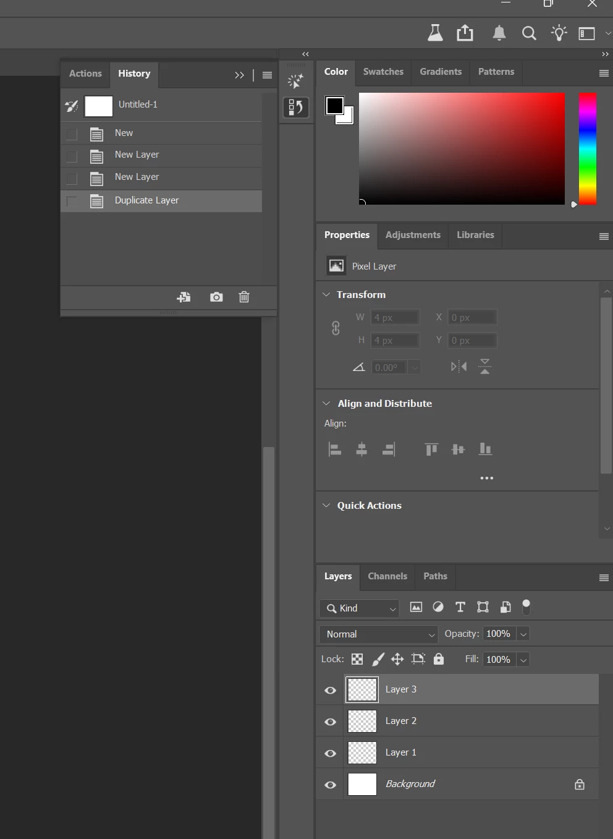Create new document from current state icon
Viewport: 613px width, 839px height.
pyautogui.click(x=184, y=297)
